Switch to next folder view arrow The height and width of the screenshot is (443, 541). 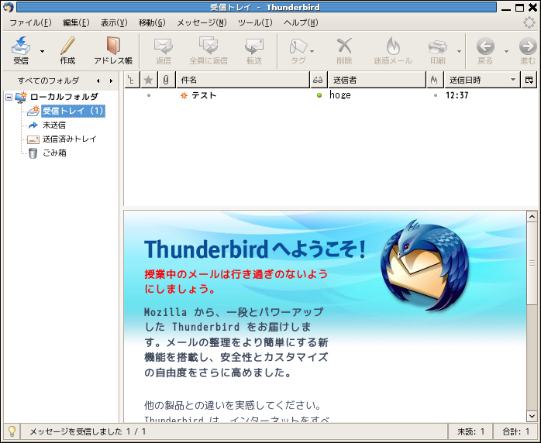click(111, 81)
